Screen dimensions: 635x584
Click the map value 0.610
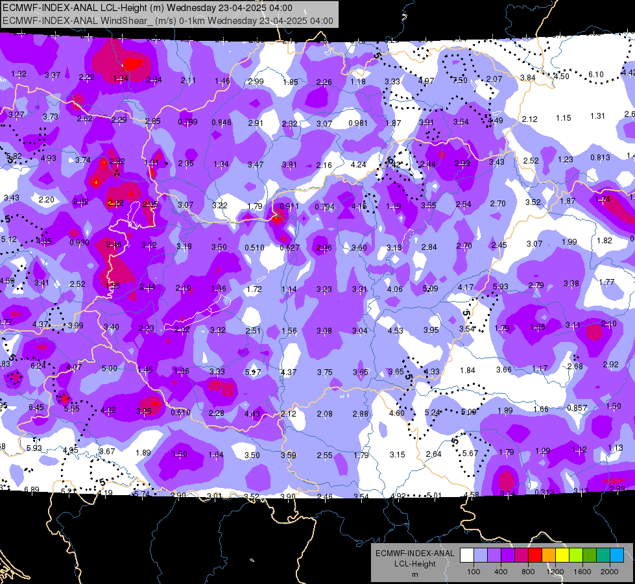(180, 412)
